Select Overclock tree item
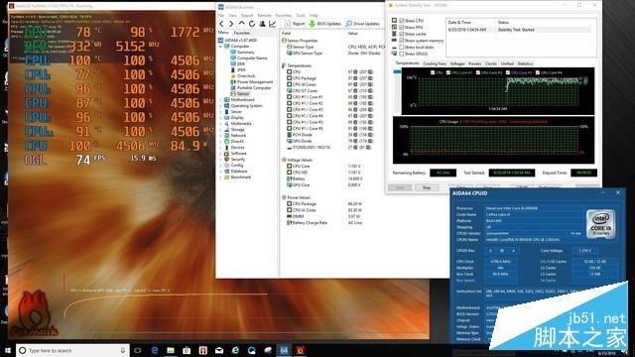635x357 pixels. [x=246, y=75]
